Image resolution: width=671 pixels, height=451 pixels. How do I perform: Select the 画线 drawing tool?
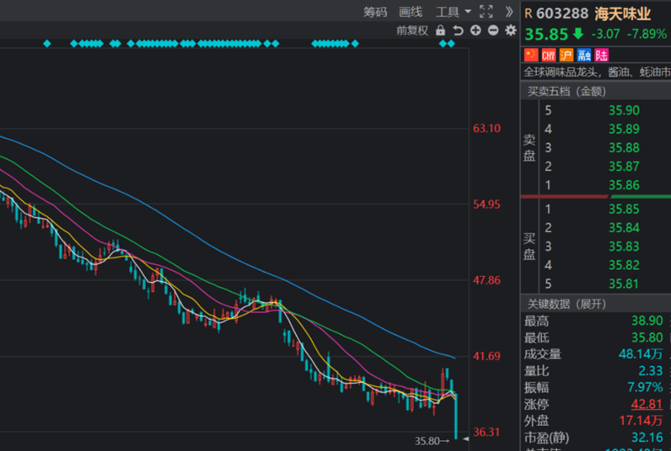(411, 12)
